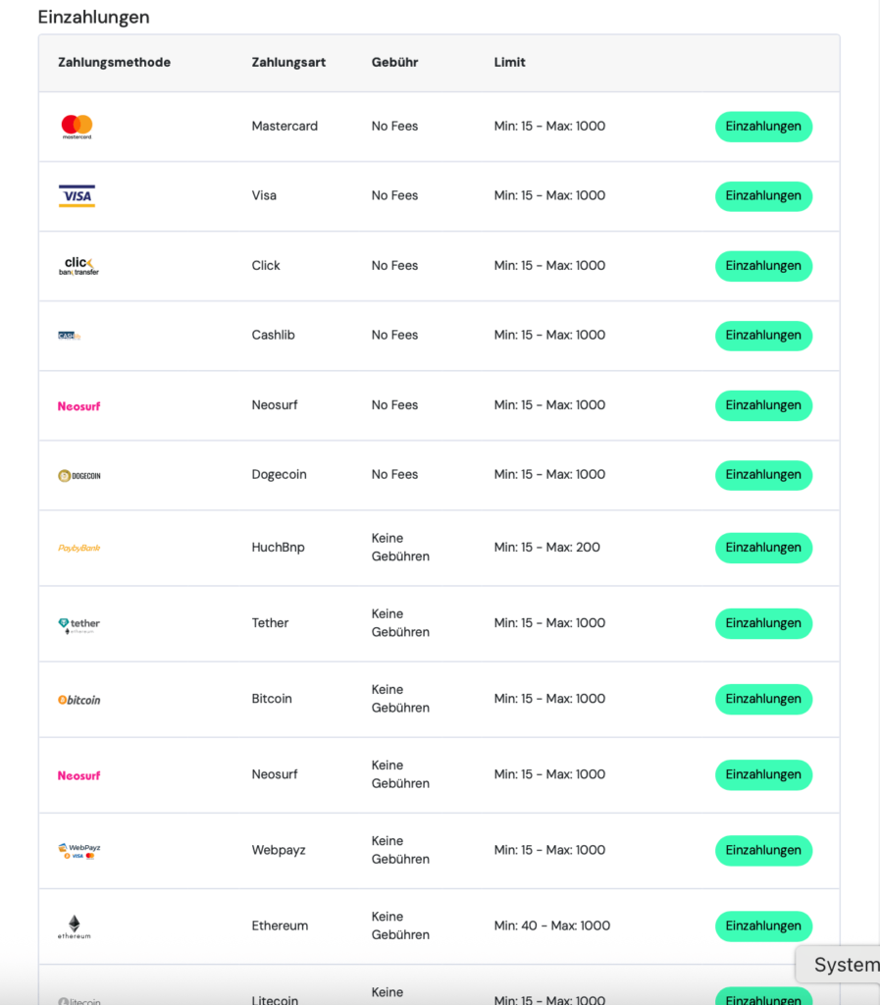The height and width of the screenshot is (1005, 880).
Task: Click the Einzahlungen button for Bitcoin
Action: [763, 699]
